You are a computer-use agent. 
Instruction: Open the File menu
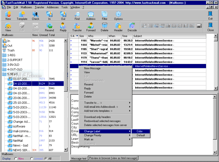tap(9, 7)
